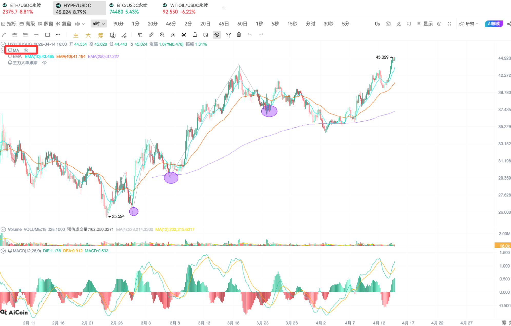Screen dimensions: 511x326
Task: Click the filter funnel icon
Action: [228, 35]
